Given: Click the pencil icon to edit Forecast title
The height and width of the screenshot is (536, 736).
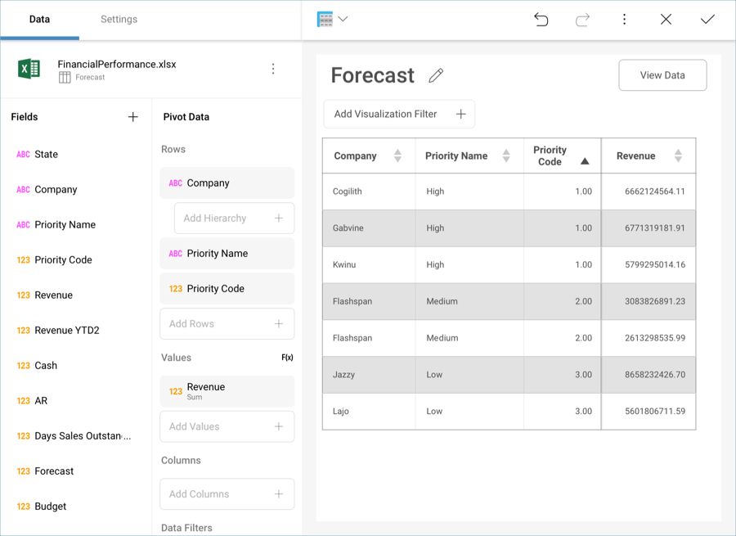Looking at the screenshot, I should 436,76.
